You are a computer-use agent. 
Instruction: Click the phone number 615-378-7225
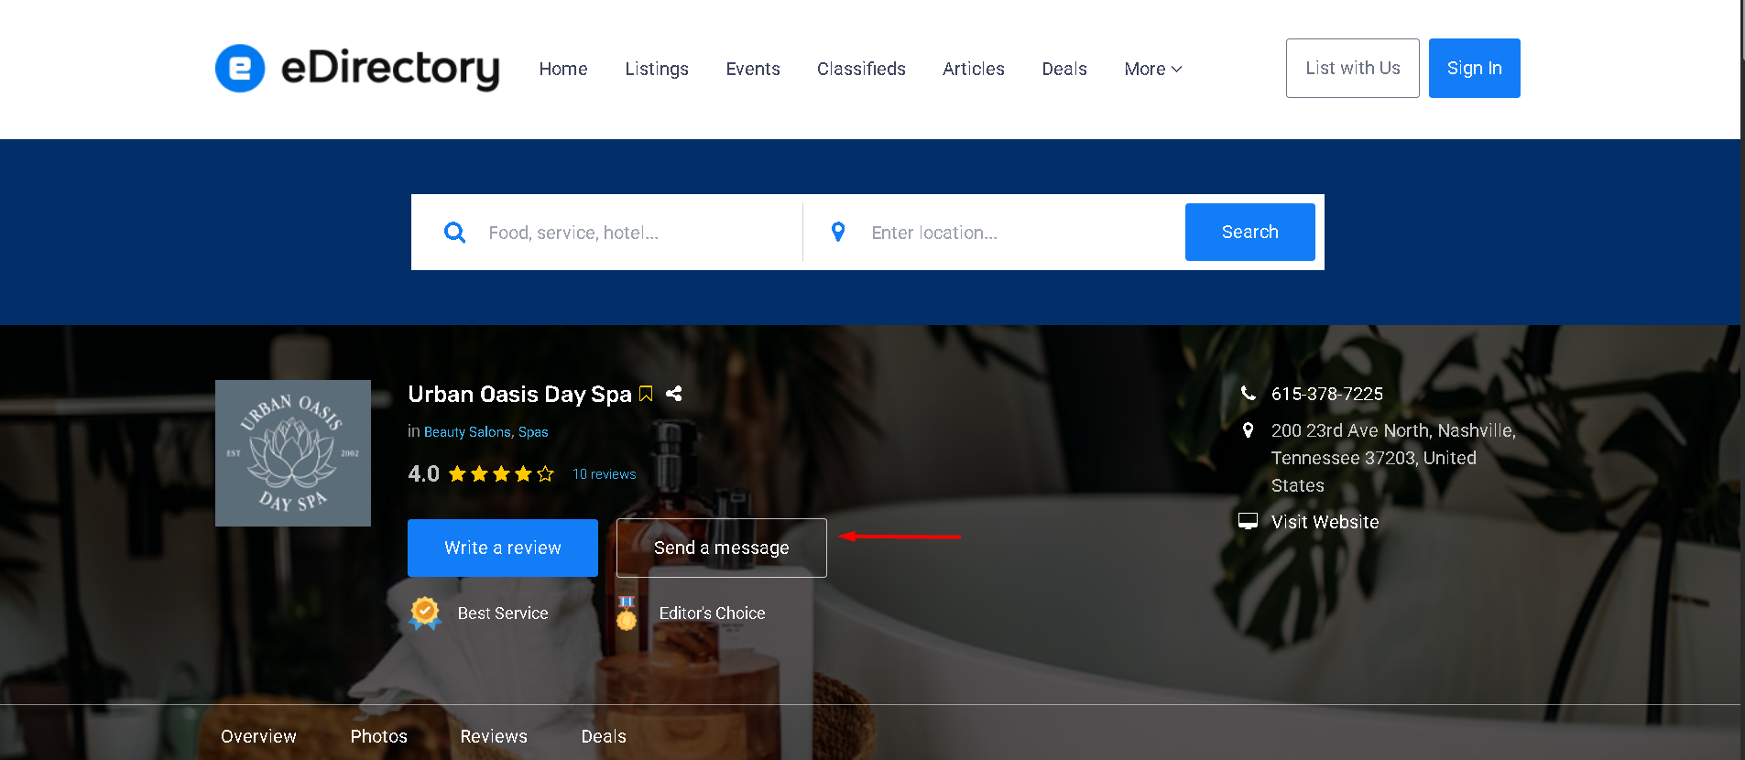[1327, 394]
